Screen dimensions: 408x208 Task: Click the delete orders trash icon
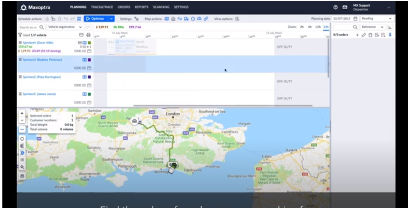point(370,35)
